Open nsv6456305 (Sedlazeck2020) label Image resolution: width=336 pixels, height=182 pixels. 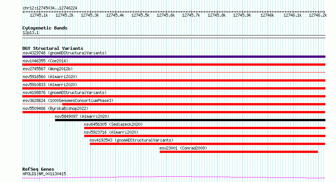point(113,124)
